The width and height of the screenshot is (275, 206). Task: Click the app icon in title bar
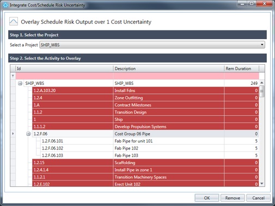pos(5,5)
